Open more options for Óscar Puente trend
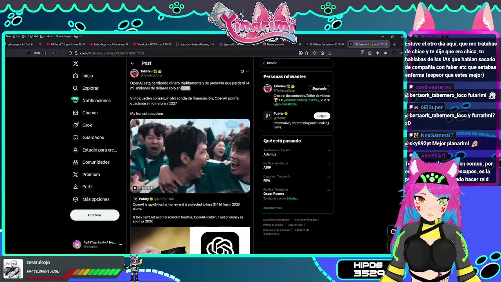The height and width of the screenshot is (282, 501). [x=328, y=190]
